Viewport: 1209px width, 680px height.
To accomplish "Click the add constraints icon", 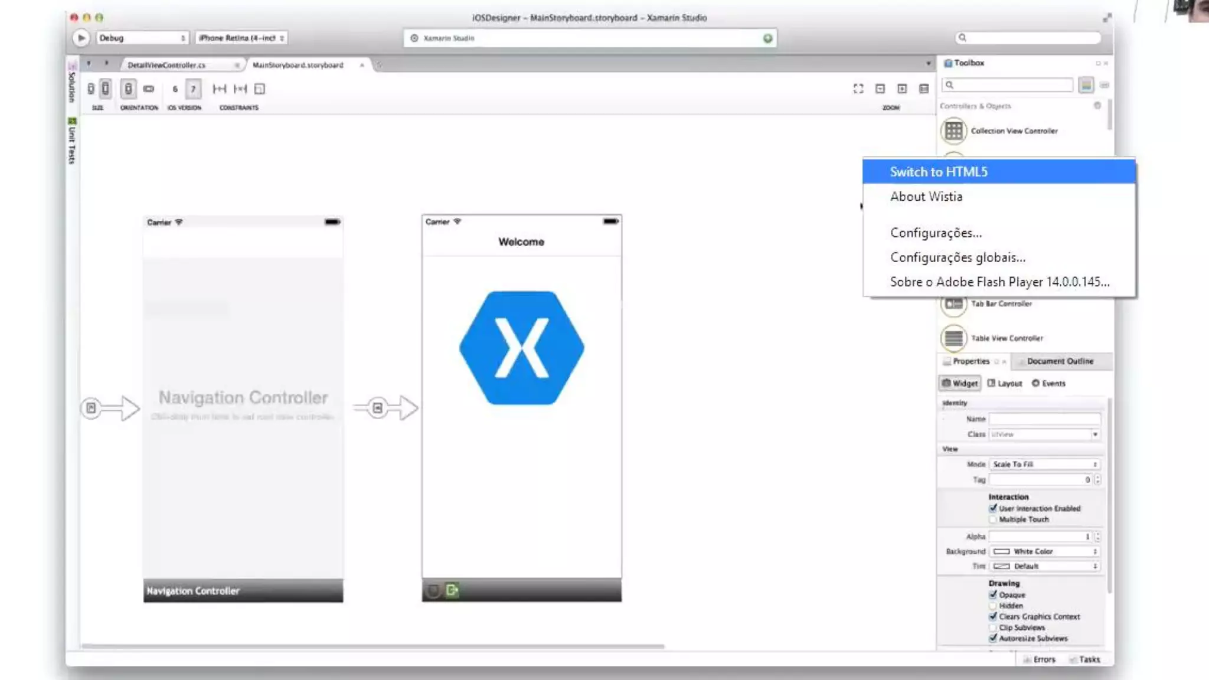I will 219,89.
